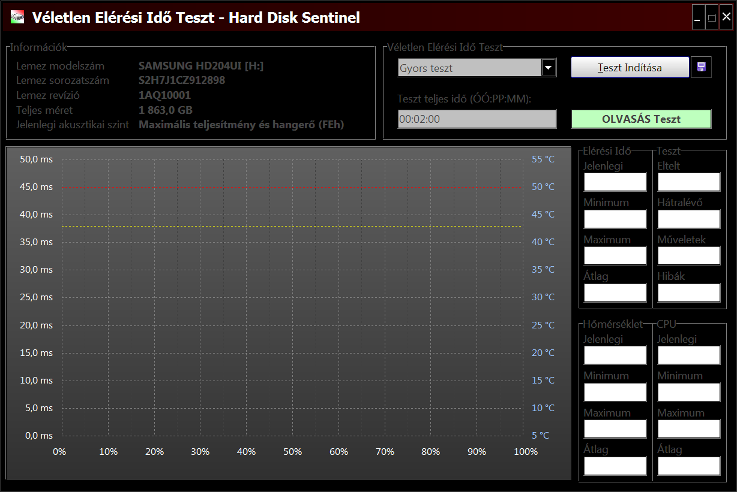Image resolution: width=737 pixels, height=492 pixels.
Task: Click Hőmérséklet Minimum value field
Action: coord(615,392)
